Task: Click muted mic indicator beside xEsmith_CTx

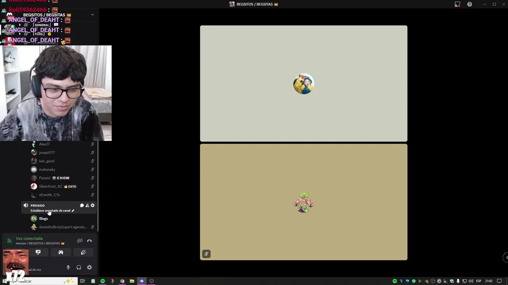Action: coord(92,195)
